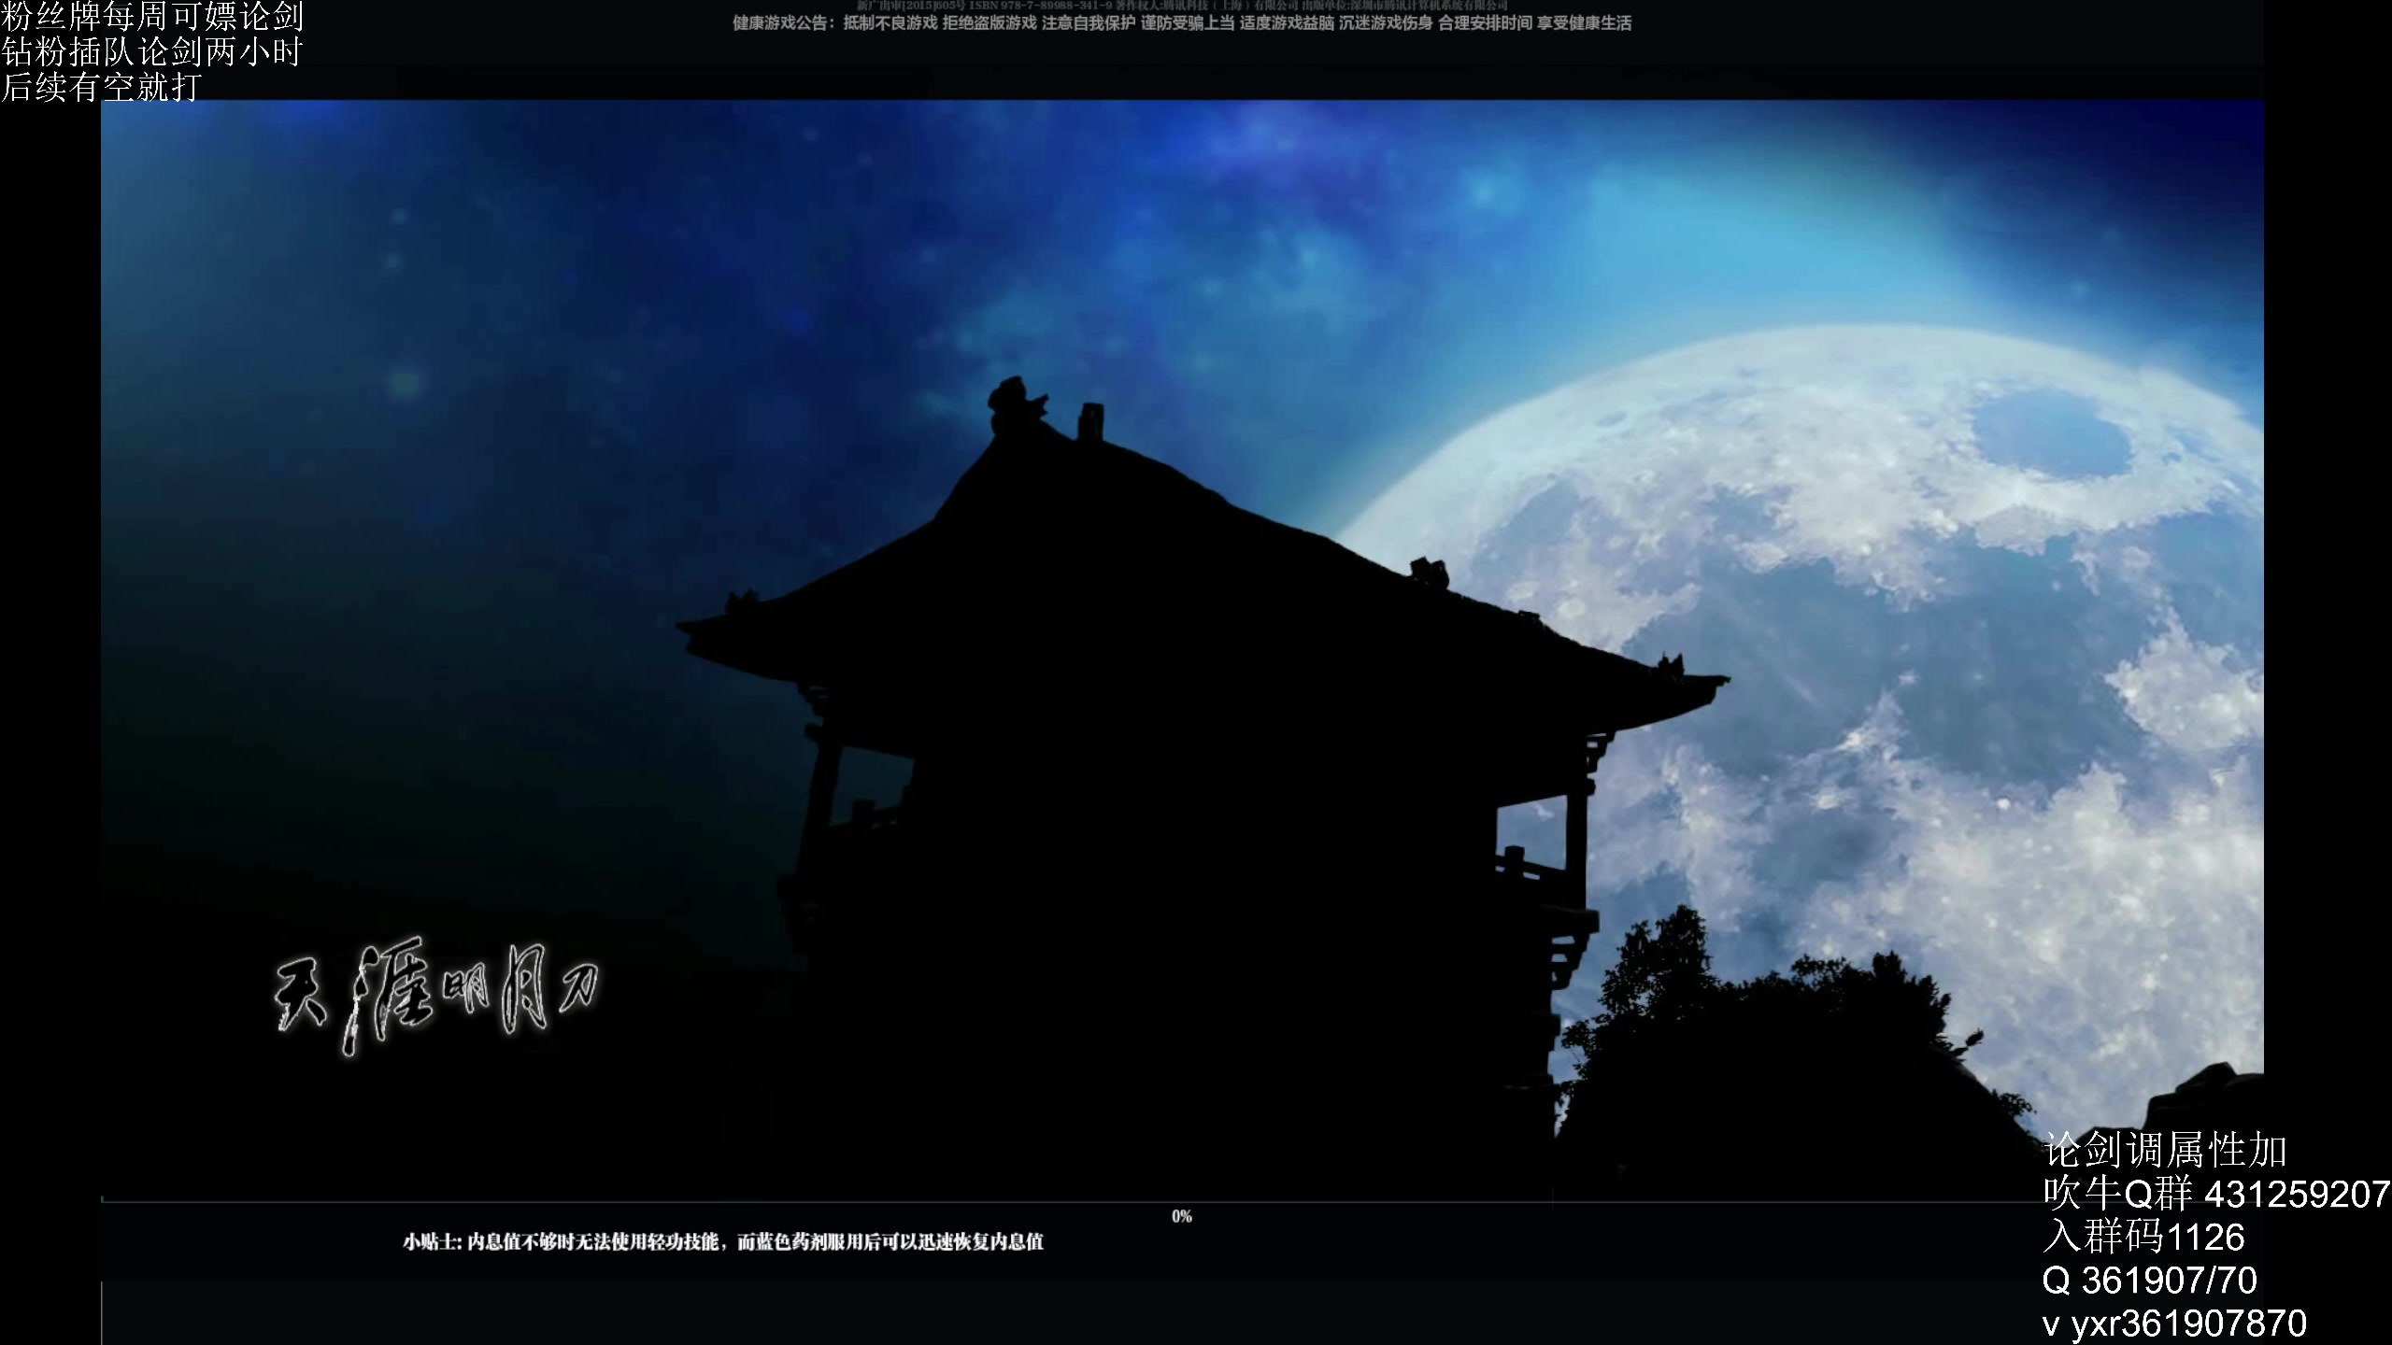The image size is (2392, 1345).
Task: Click overlay text 钻粉插队论剑两小时
Action: pyautogui.click(x=152, y=52)
